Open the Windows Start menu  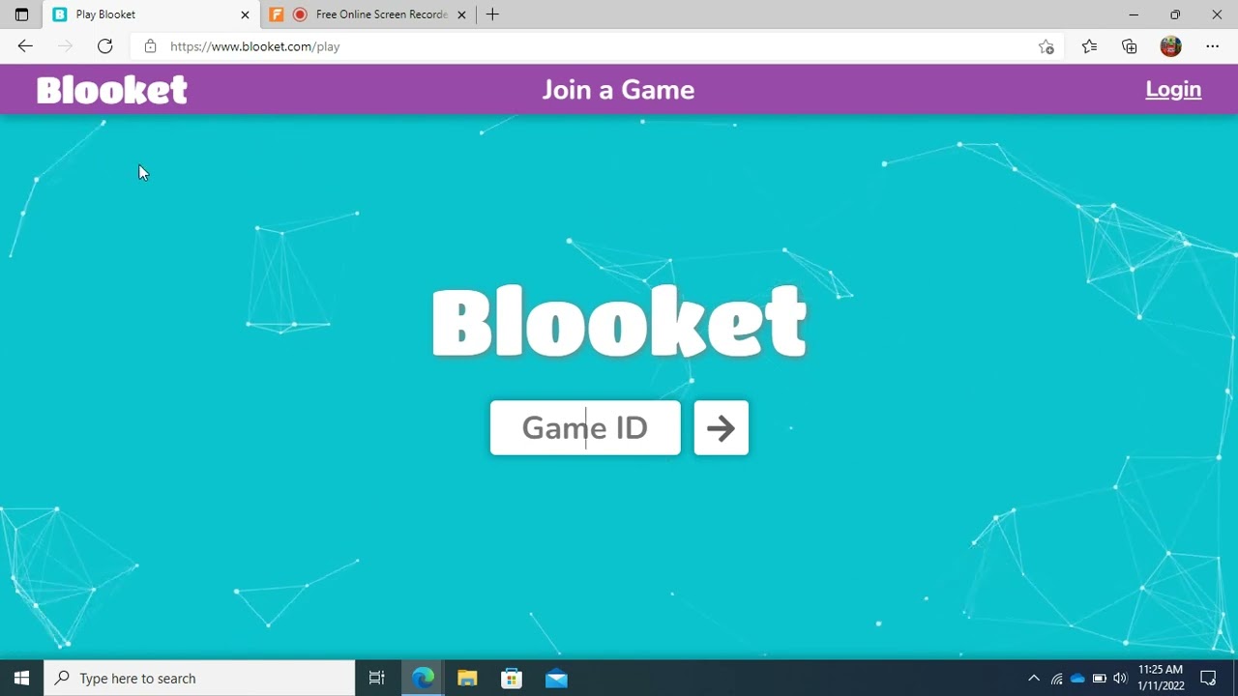[x=21, y=678]
